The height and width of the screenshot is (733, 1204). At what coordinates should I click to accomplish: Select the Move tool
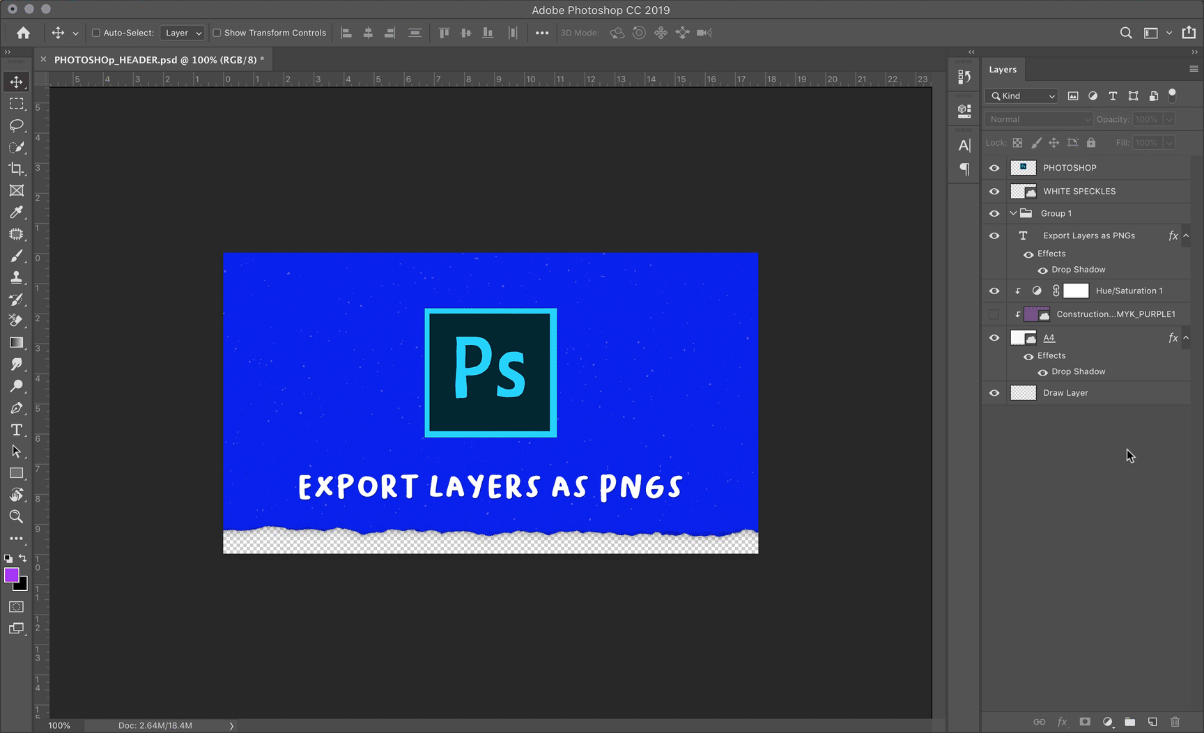16,82
